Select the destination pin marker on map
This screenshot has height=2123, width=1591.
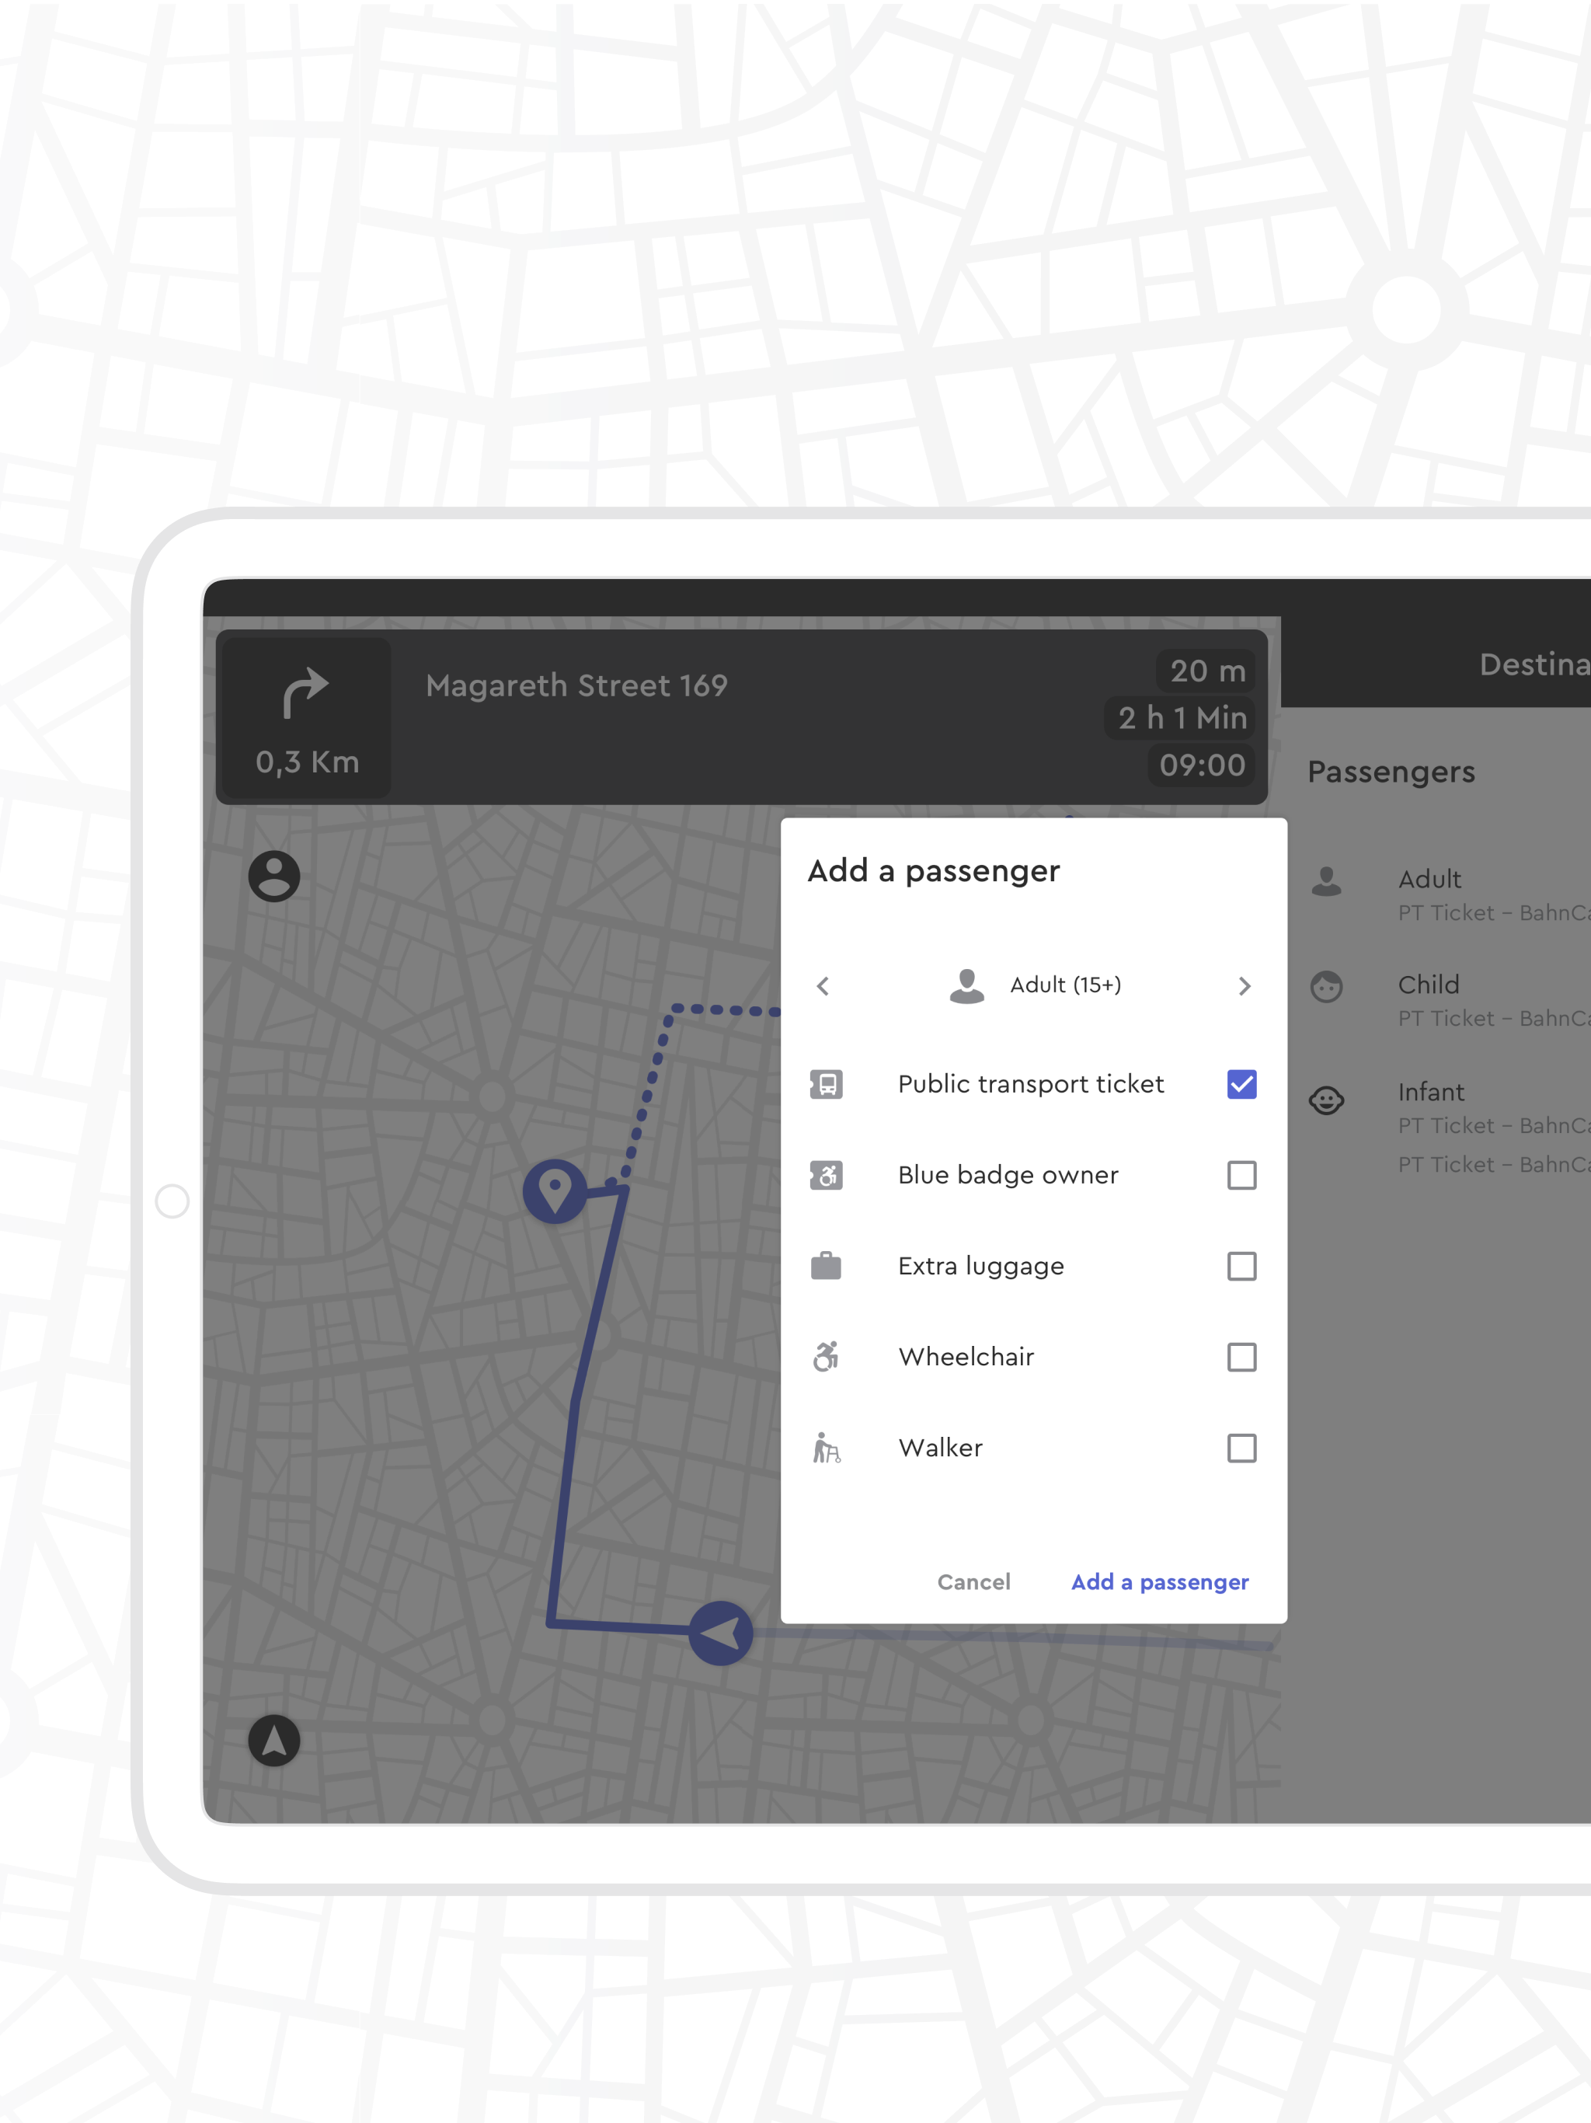pyautogui.click(x=555, y=1191)
